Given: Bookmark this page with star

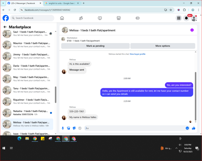Looking at the screenshot, I should [171, 10].
